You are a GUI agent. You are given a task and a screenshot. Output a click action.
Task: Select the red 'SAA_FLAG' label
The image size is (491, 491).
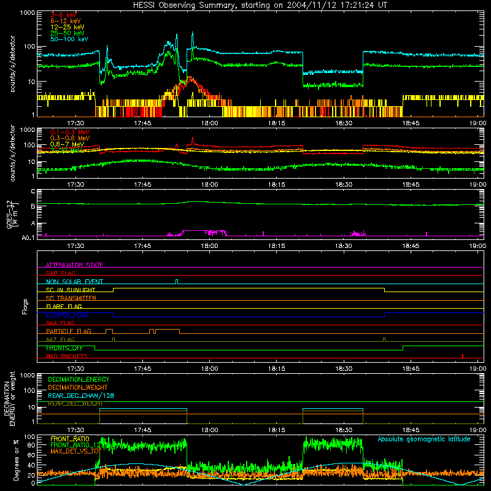60,323
